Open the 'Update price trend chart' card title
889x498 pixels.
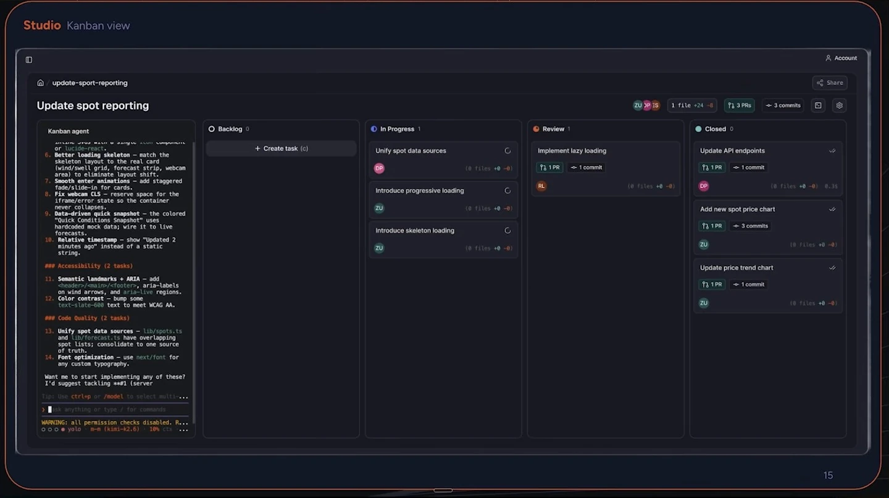click(737, 268)
